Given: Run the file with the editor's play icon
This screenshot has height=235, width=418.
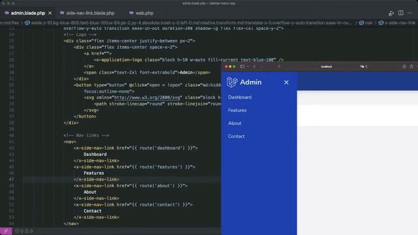Looking at the screenshot, I should [x=391, y=13].
